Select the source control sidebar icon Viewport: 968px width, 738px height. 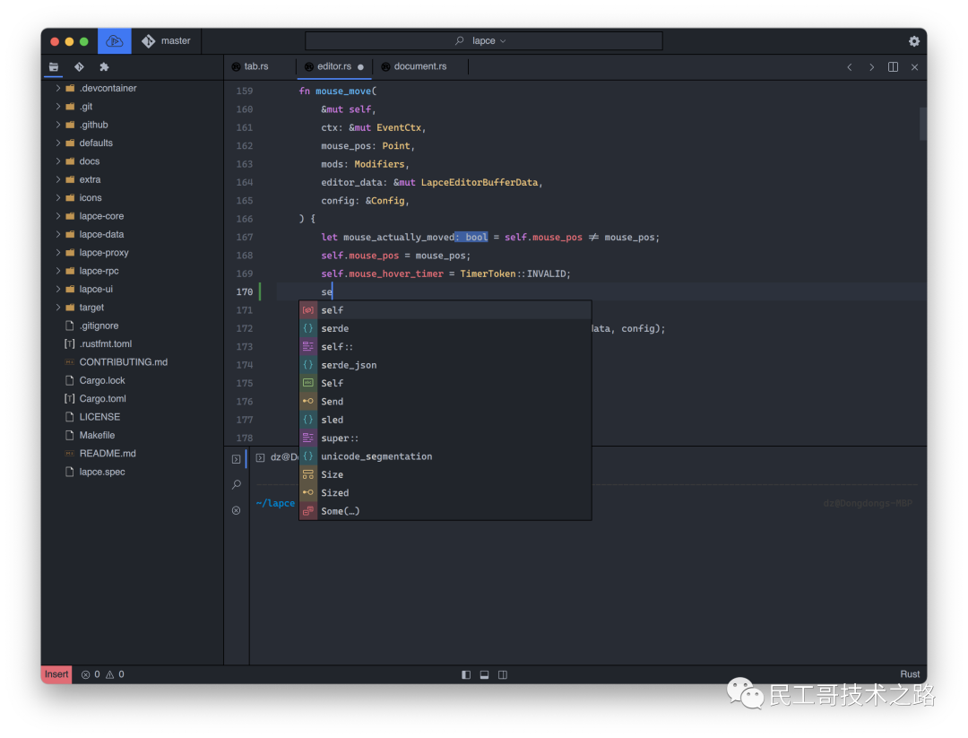pyautogui.click(x=78, y=66)
